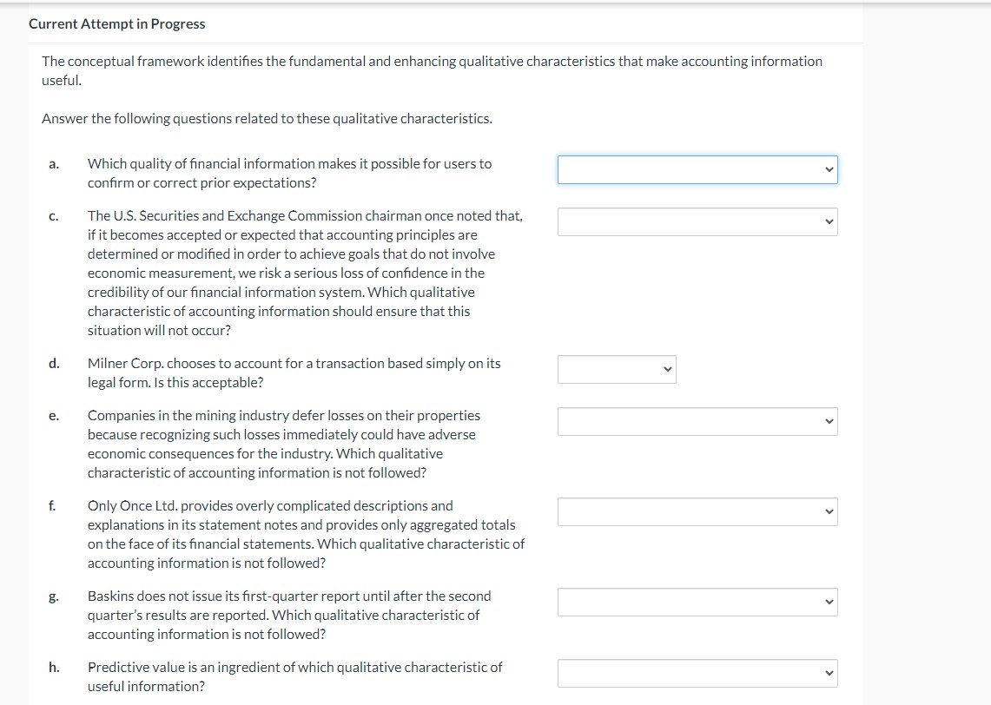991x705 pixels.
Task: Open the dropdown for the Only Once Ltd. question
Action: click(x=695, y=511)
